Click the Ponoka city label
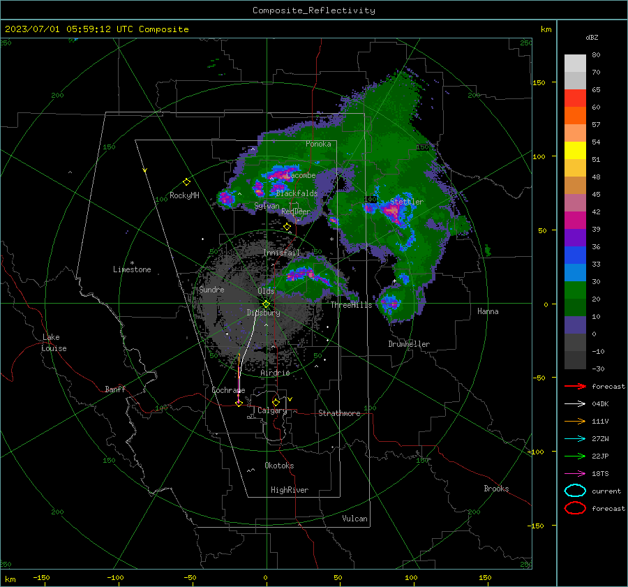Viewport: 628px width, 587px height. pos(318,144)
